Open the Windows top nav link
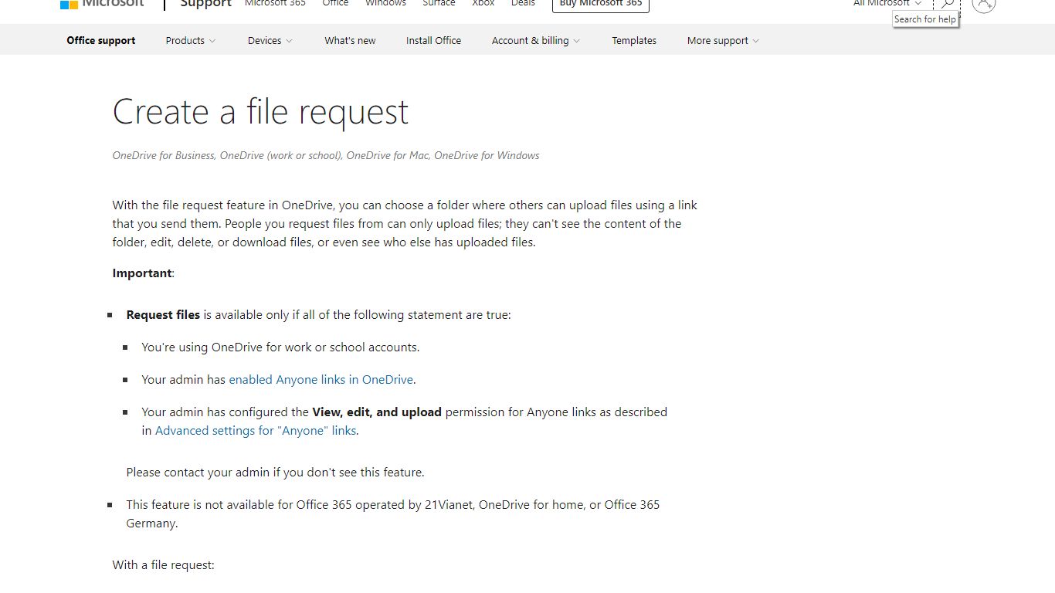The image size is (1055, 593). [x=385, y=3]
